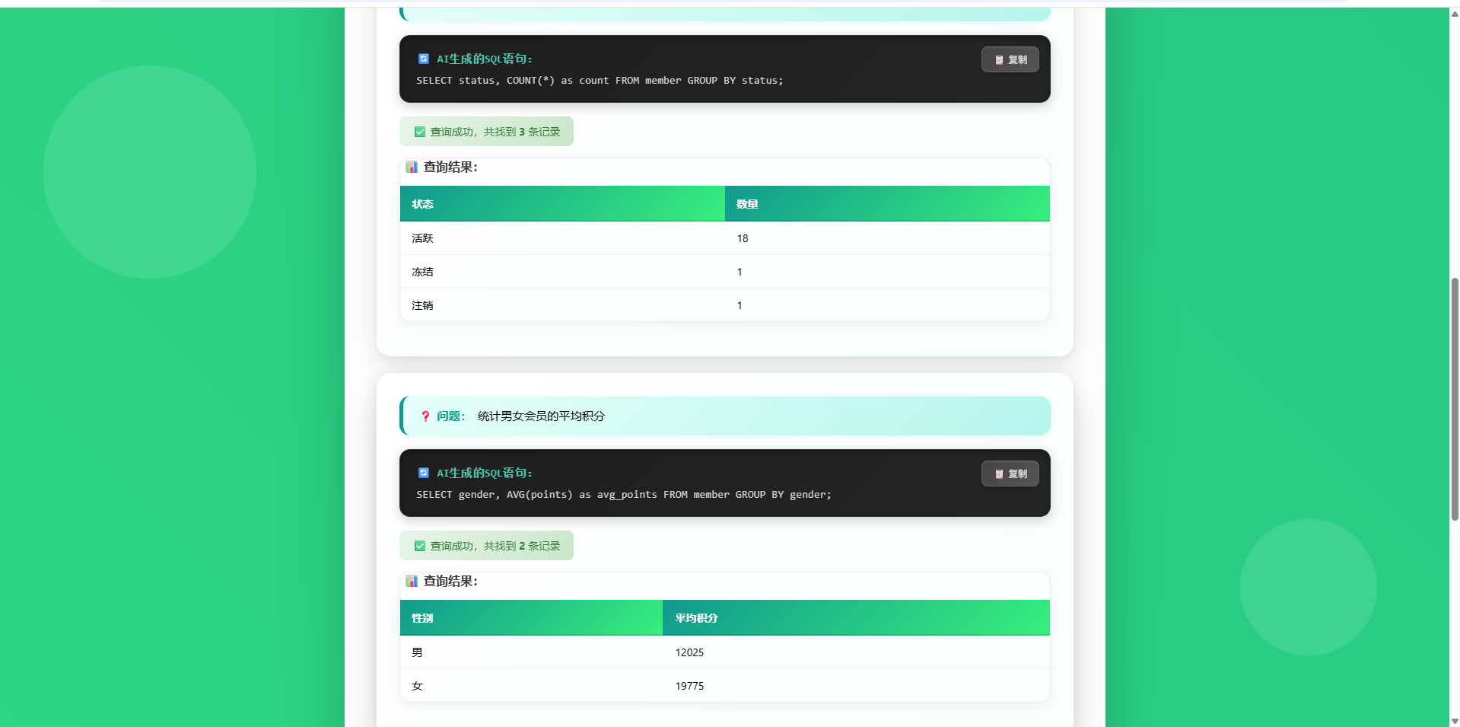
Task: Click the 性别 column header
Action: coord(531,618)
